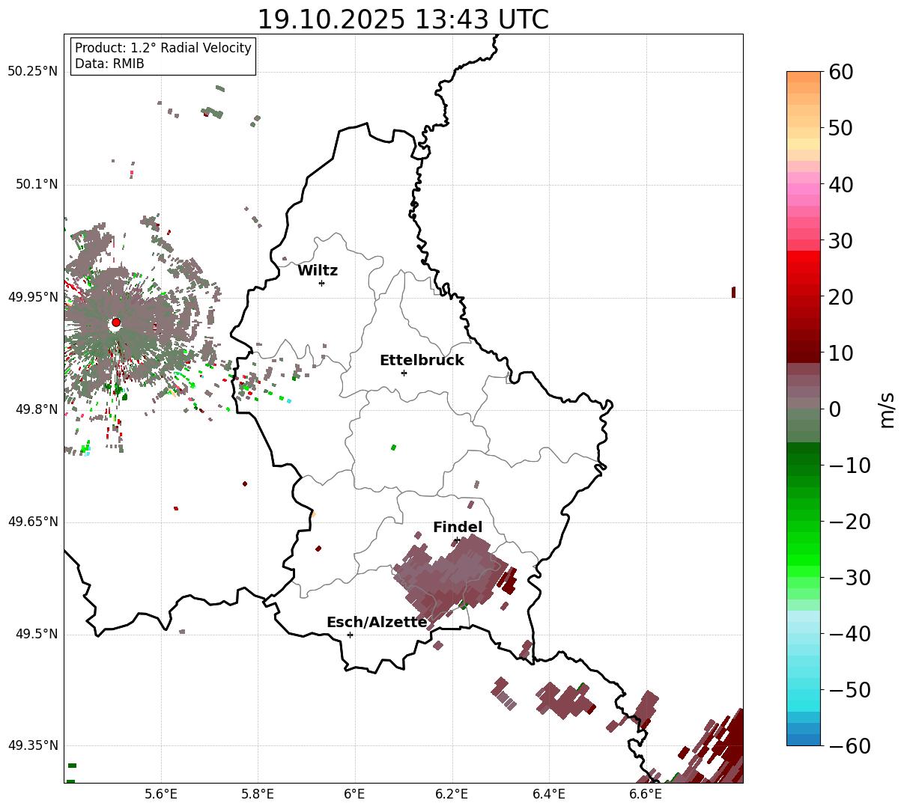Click the Ettelbruck city label
904x809 pixels.
tap(422, 361)
